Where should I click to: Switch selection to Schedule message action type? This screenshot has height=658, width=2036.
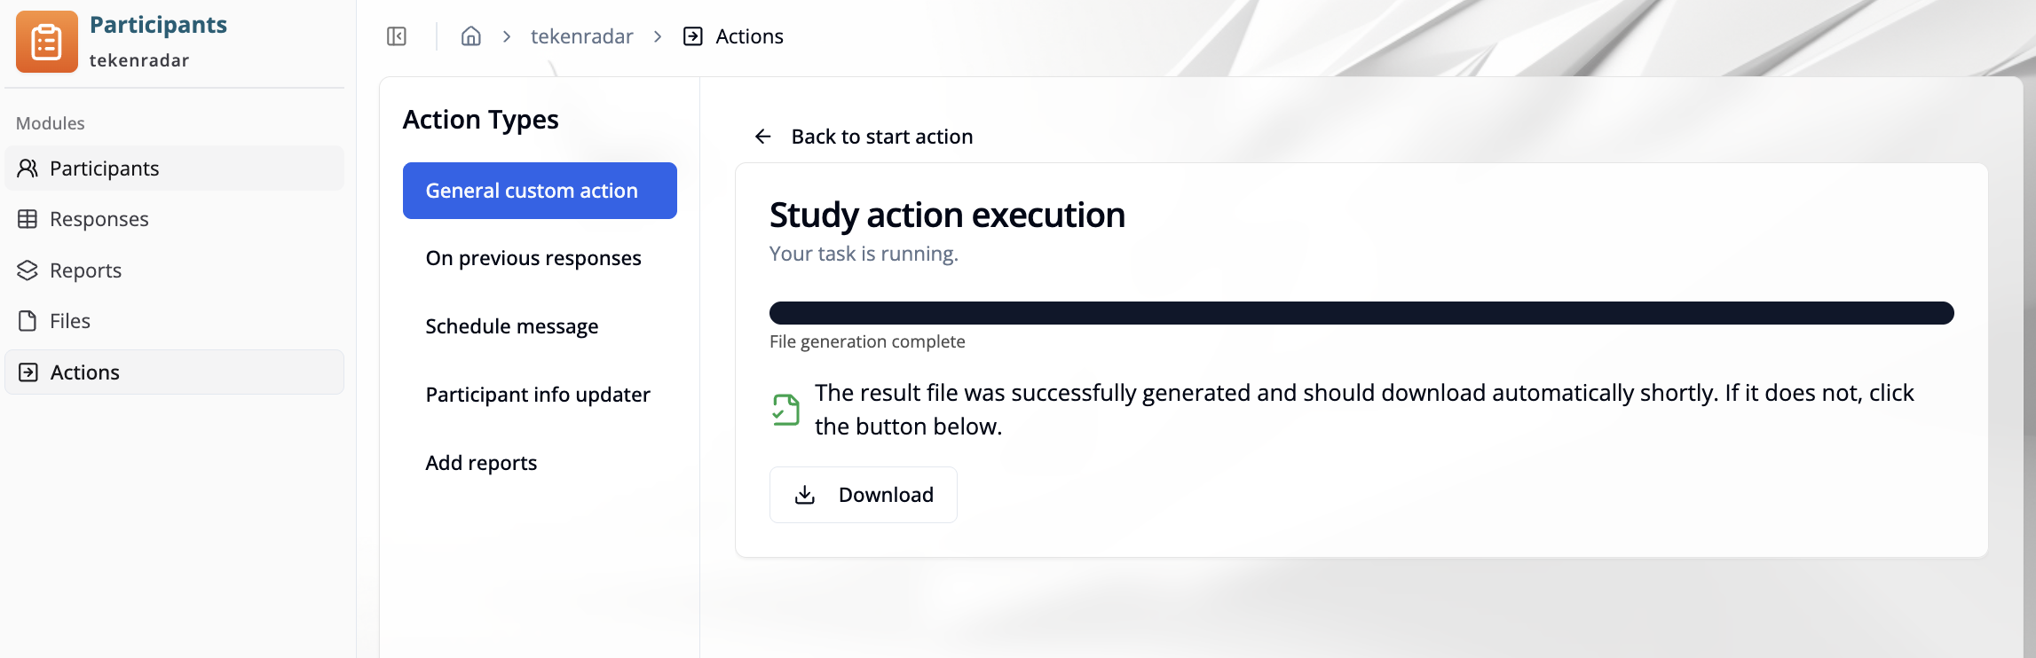(x=512, y=325)
